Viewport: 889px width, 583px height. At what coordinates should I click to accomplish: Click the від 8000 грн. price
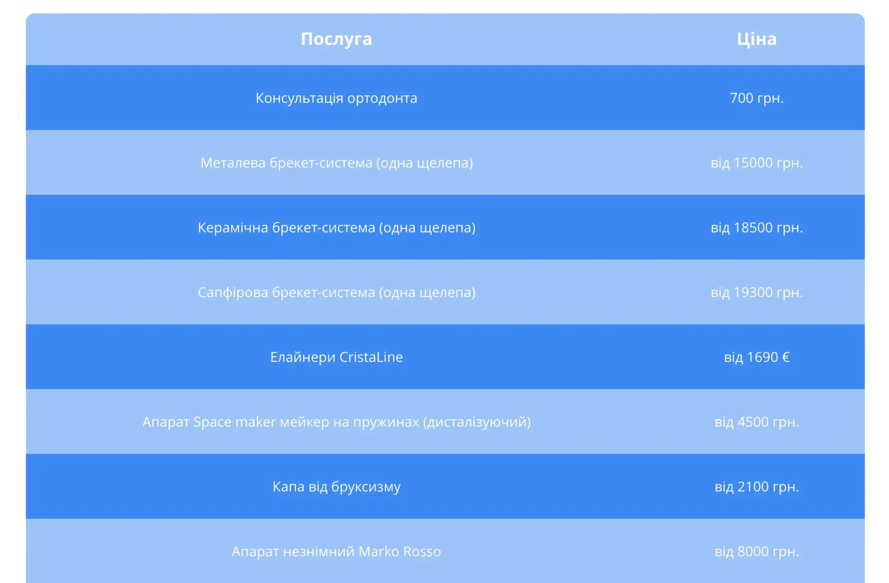[757, 551]
